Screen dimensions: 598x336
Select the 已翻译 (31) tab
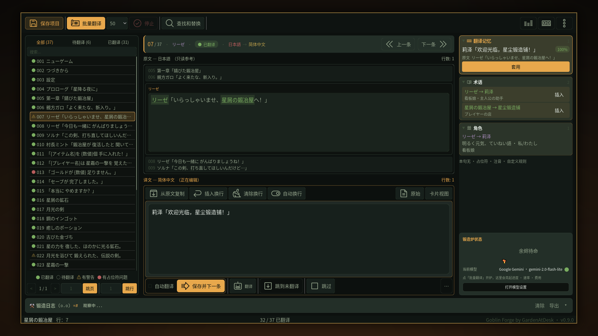point(118,42)
